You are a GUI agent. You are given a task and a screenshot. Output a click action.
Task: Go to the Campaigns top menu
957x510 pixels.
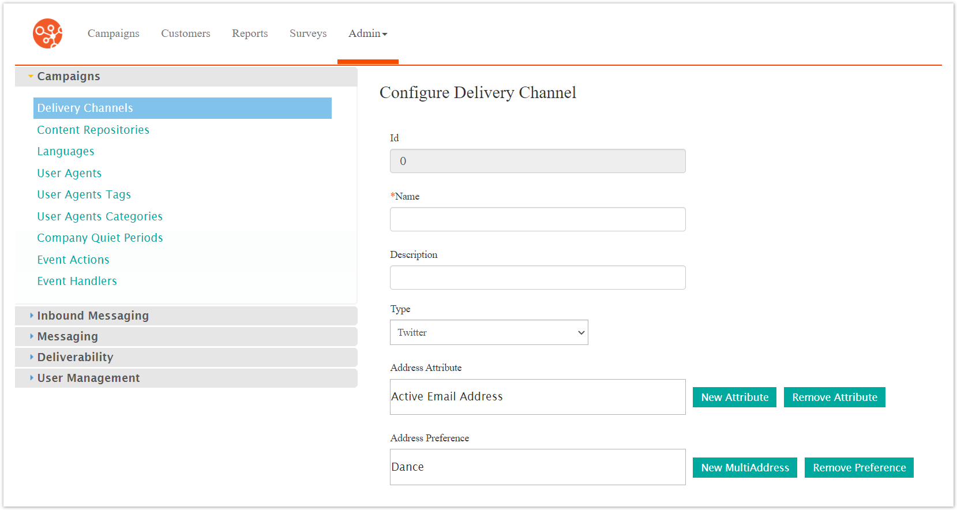click(114, 33)
